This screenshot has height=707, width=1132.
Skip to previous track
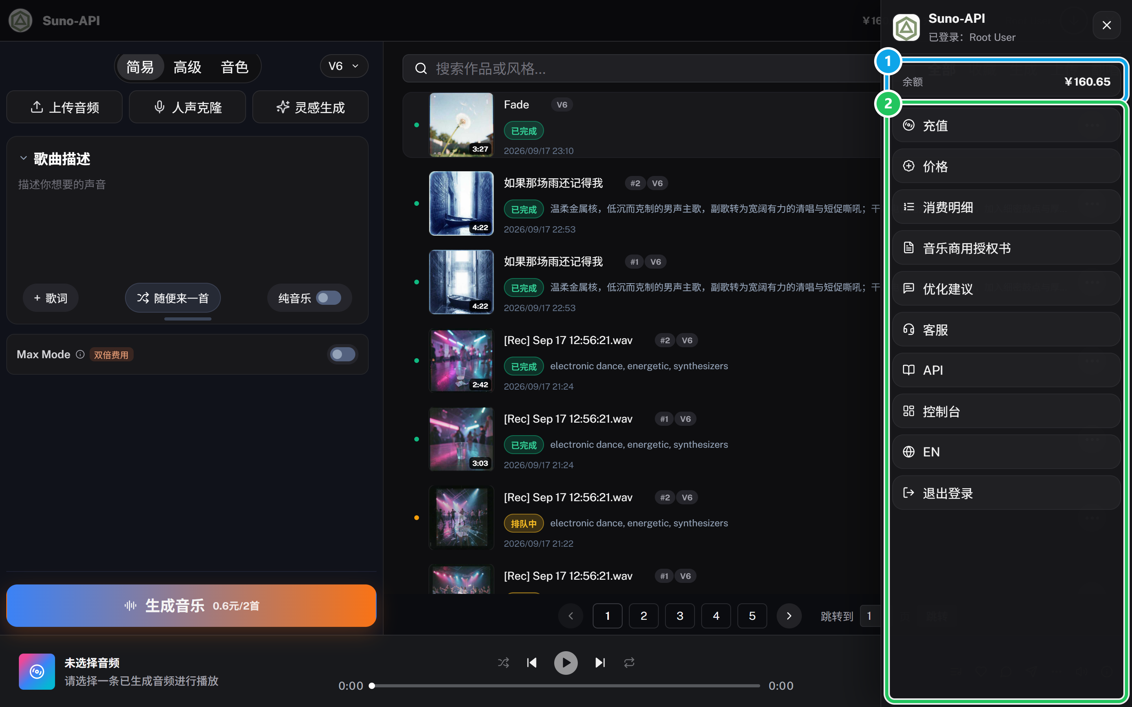(x=532, y=663)
